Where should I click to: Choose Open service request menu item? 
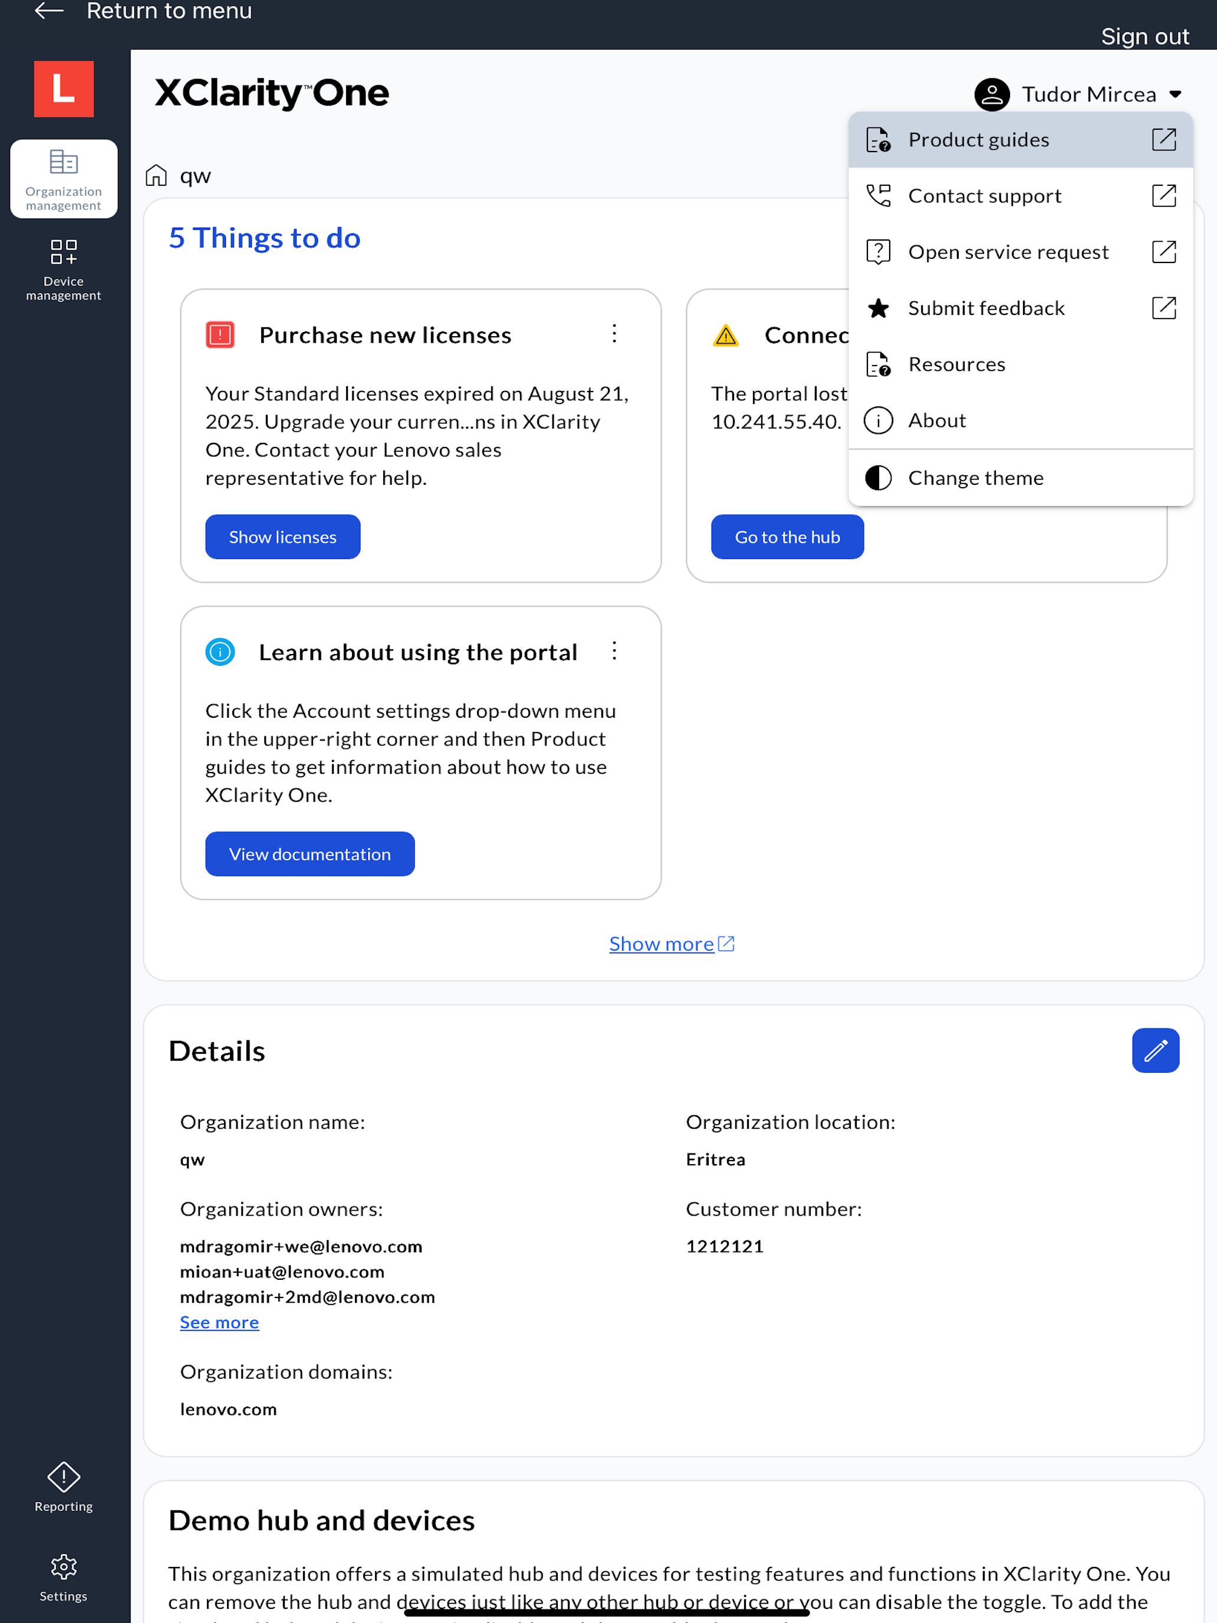point(1021,252)
